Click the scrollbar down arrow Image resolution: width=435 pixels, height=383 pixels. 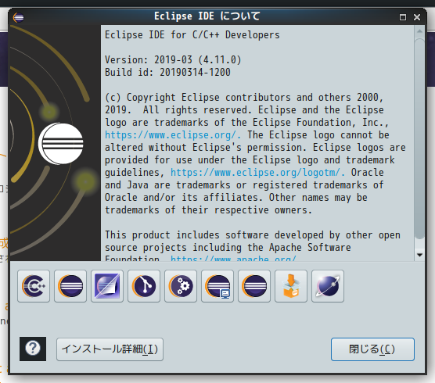tap(419, 255)
